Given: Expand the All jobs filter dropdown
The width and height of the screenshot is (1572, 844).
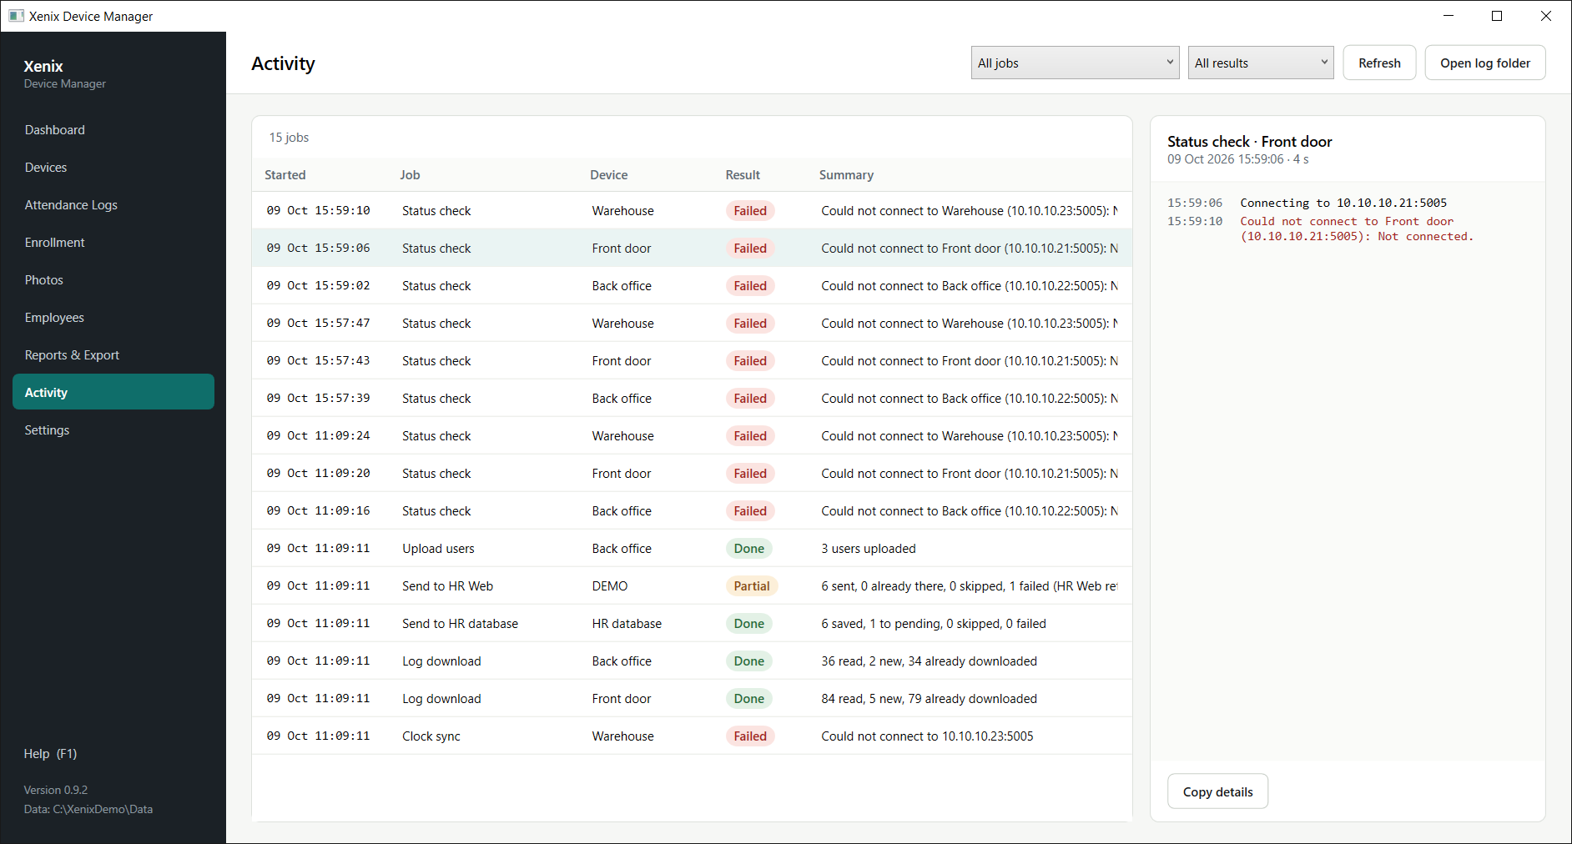Looking at the screenshot, I should tap(1075, 63).
